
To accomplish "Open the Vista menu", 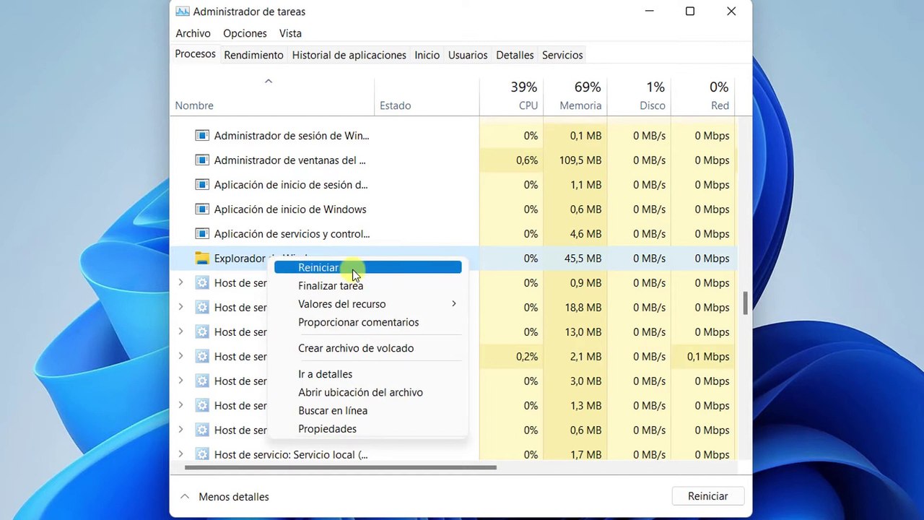I will pos(290,33).
